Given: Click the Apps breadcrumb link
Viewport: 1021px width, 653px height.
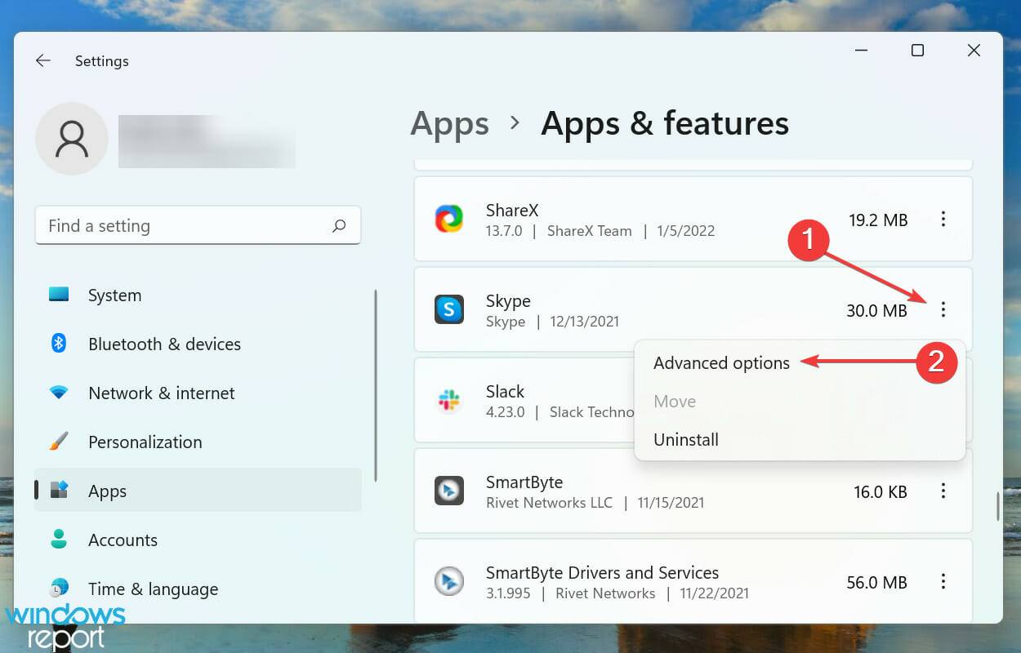Looking at the screenshot, I should coord(449,123).
